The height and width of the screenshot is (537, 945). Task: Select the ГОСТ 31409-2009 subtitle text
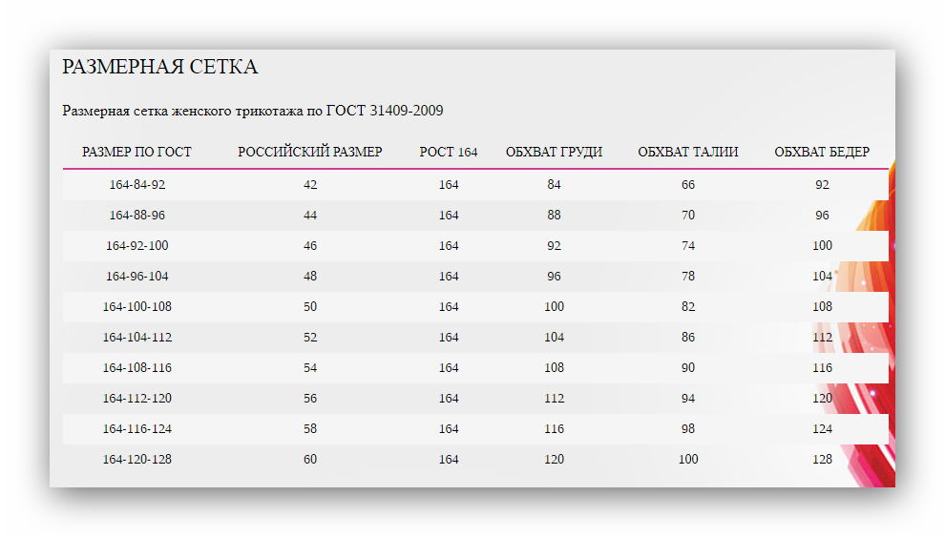pos(385,111)
